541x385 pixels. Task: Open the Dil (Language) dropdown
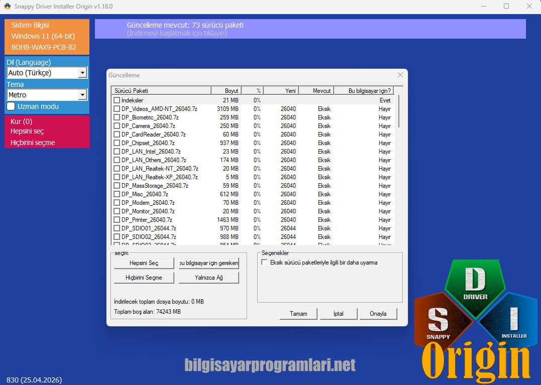[x=47, y=73]
